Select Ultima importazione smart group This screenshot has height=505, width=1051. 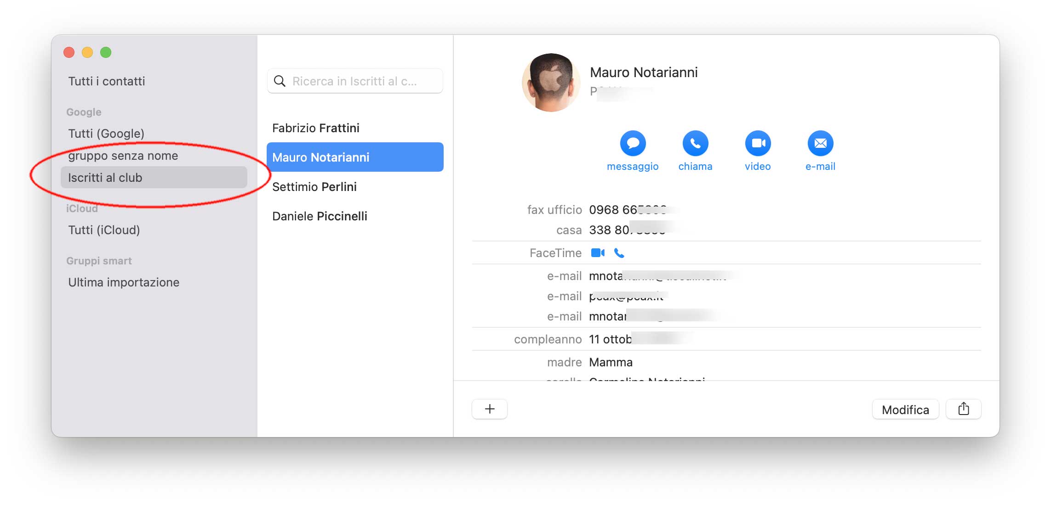tap(124, 282)
